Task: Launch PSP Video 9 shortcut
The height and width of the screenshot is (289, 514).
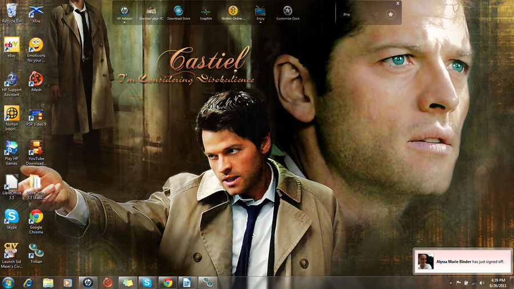Action: coord(36,117)
